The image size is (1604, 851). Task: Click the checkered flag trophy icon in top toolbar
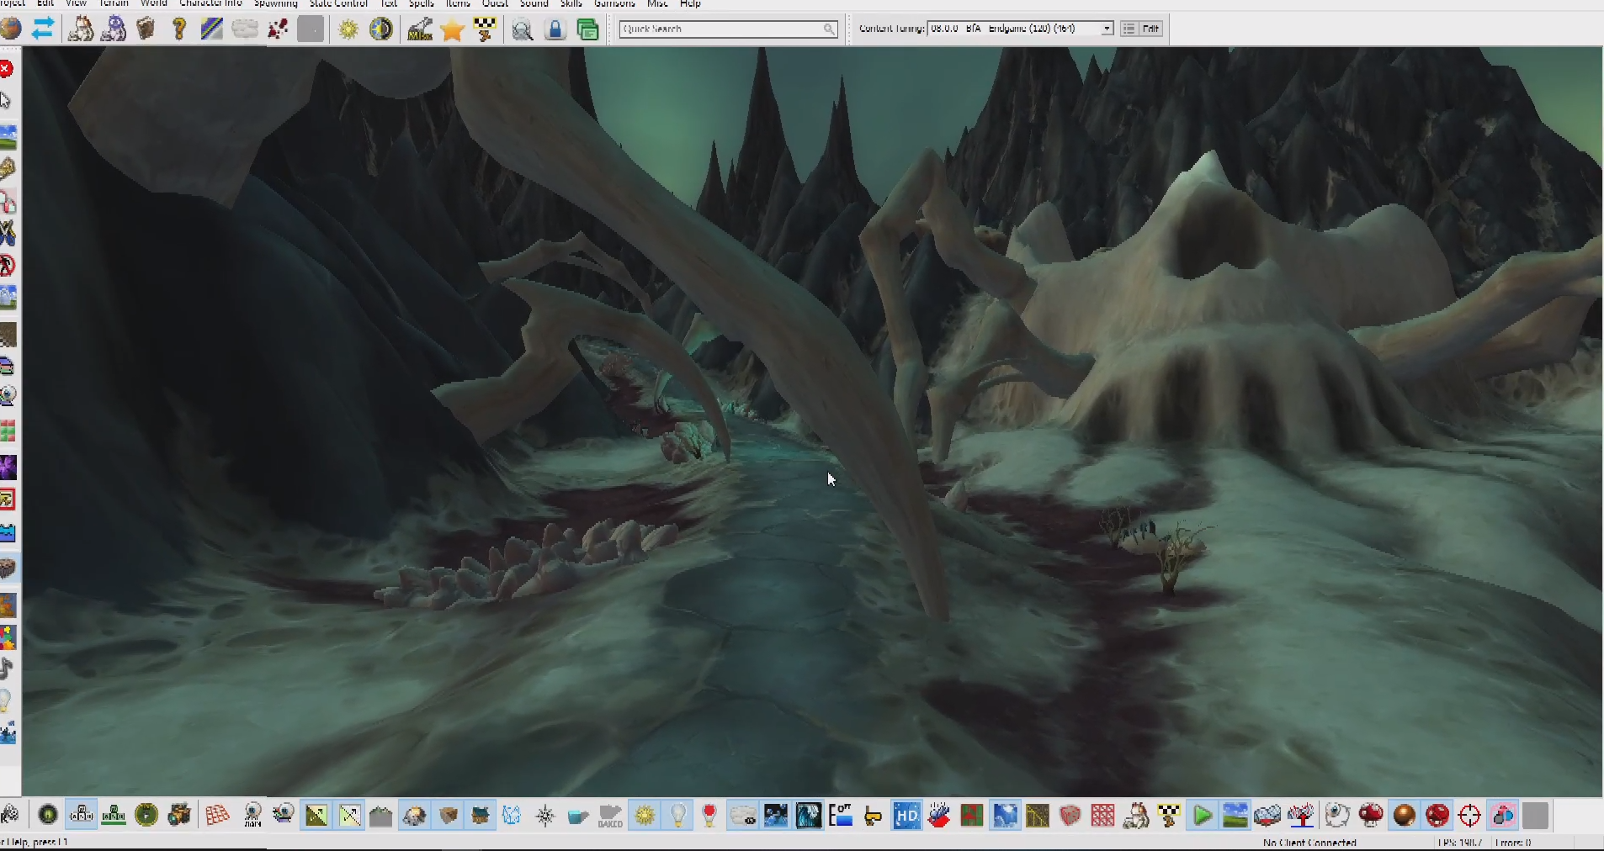[x=486, y=29]
